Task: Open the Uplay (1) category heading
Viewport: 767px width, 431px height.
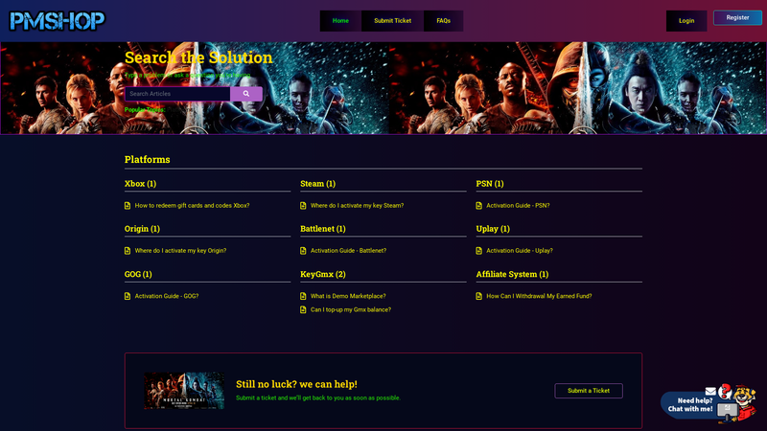Action: 493,229
